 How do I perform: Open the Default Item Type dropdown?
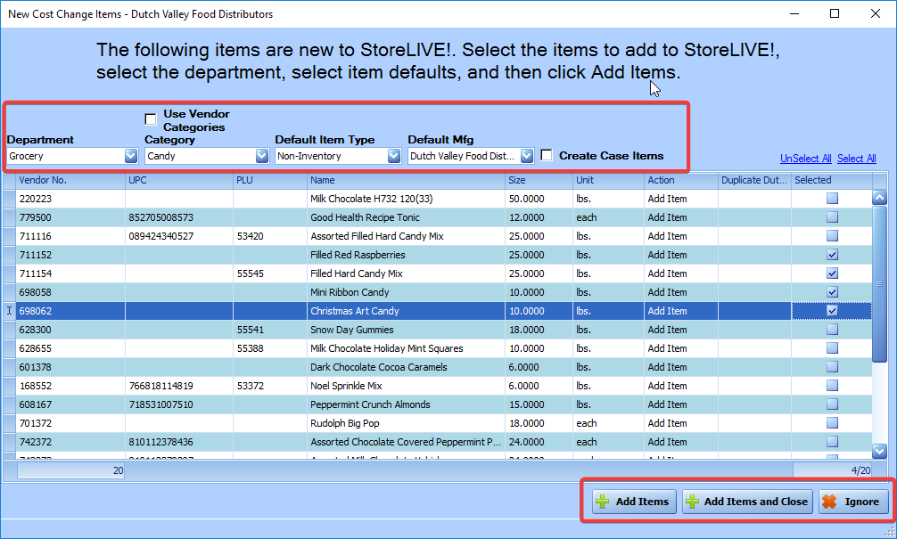click(x=394, y=156)
